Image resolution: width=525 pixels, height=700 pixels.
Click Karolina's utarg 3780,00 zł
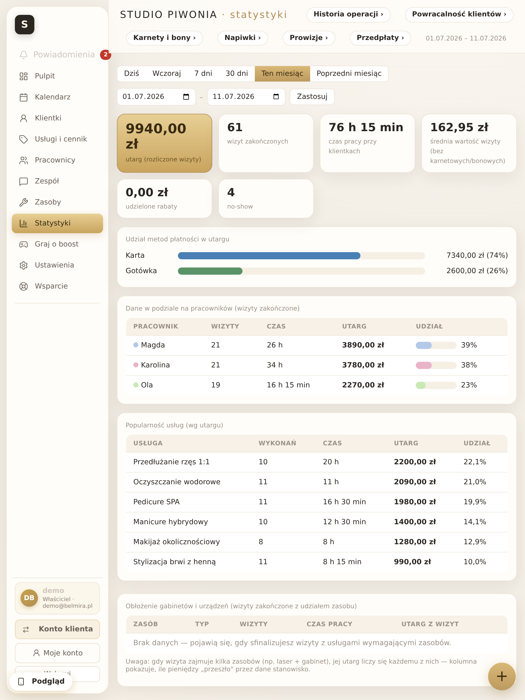point(363,365)
